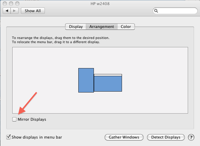The width and height of the screenshot is (200, 146).
Task: Select the Arrangement tab
Action: (x=102, y=27)
